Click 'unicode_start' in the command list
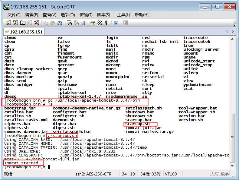Screen dimensions: 239x180 click(199, 61)
